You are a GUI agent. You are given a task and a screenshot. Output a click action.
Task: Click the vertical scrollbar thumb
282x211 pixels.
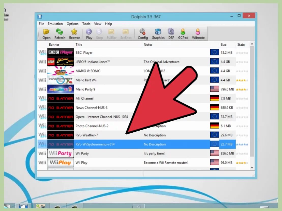pyautogui.click(x=252, y=101)
